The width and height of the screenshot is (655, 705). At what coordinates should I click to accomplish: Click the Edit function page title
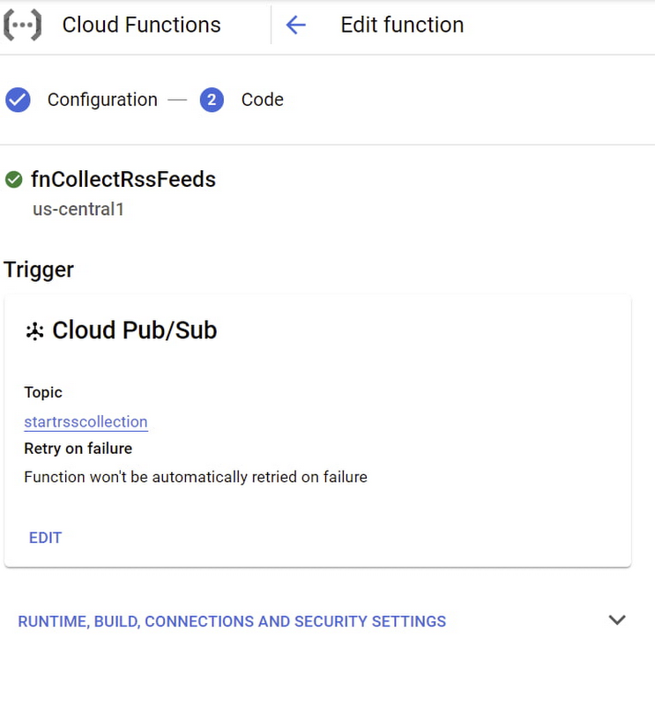(402, 25)
